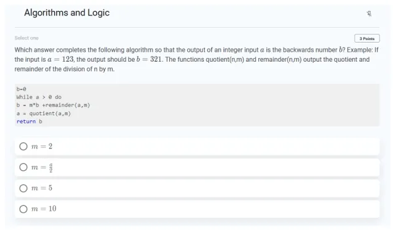
Task: Mark the m = 5 radio circle
Action: tap(23, 188)
